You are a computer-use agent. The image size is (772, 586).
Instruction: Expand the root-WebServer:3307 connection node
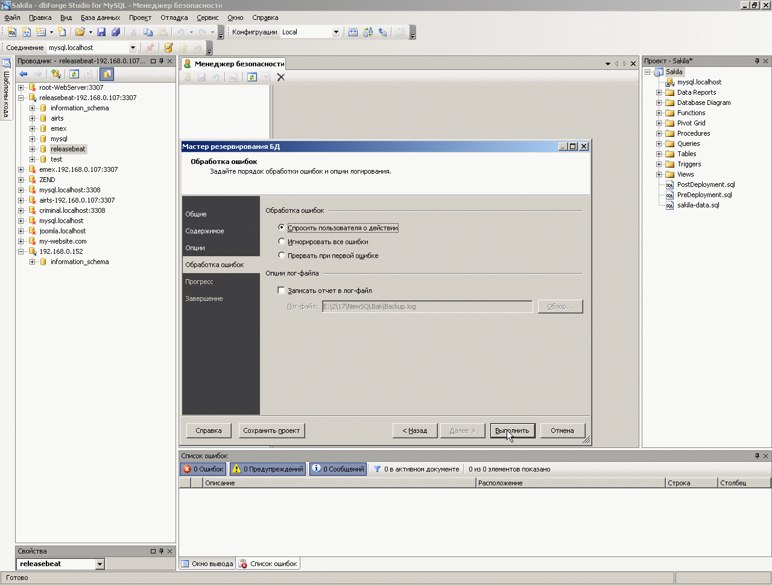click(21, 87)
